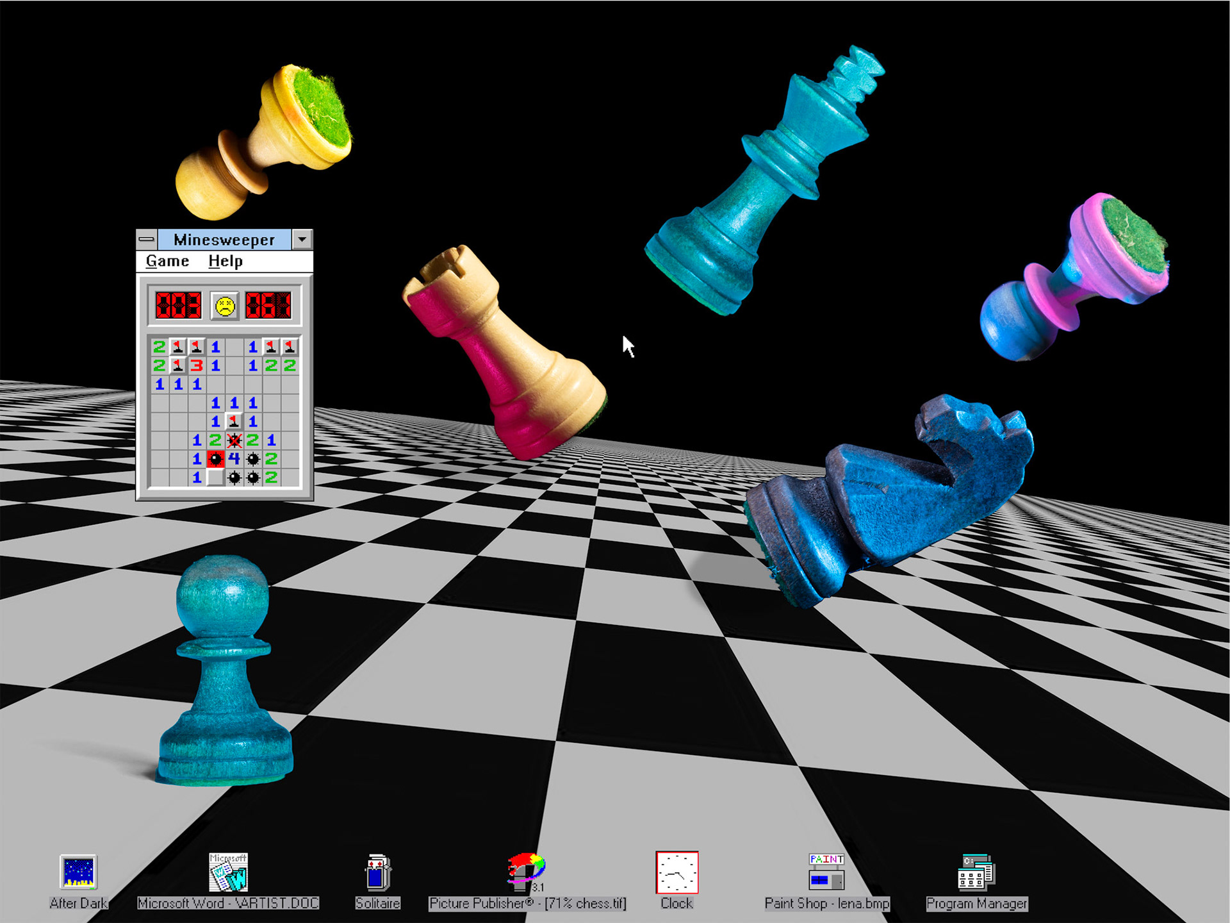The width and height of the screenshot is (1230, 923).
Task: Click the mine counter LED display
Action: pos(178,306)
